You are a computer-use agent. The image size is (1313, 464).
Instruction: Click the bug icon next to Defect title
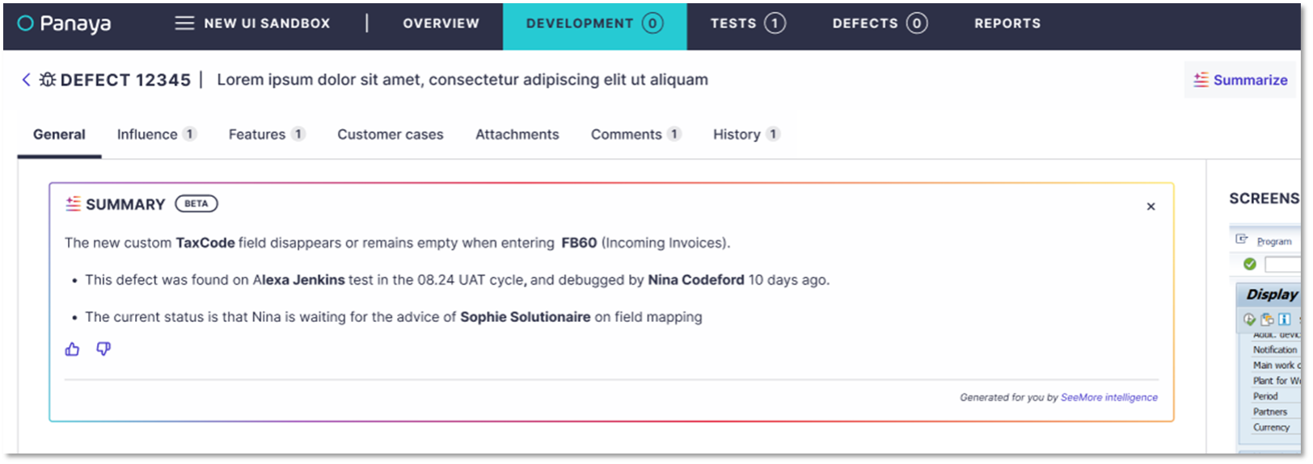48,79
